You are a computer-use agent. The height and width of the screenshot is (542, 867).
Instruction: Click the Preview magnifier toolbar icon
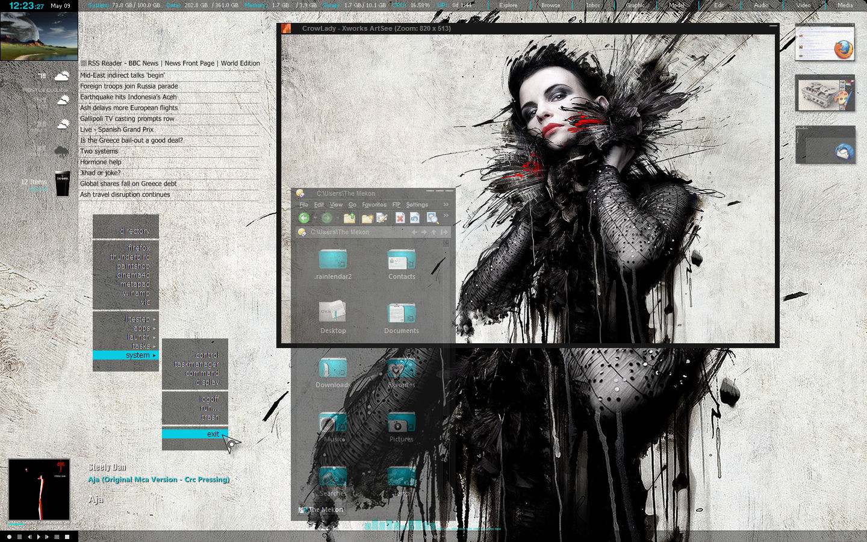[x=432, y=218]
